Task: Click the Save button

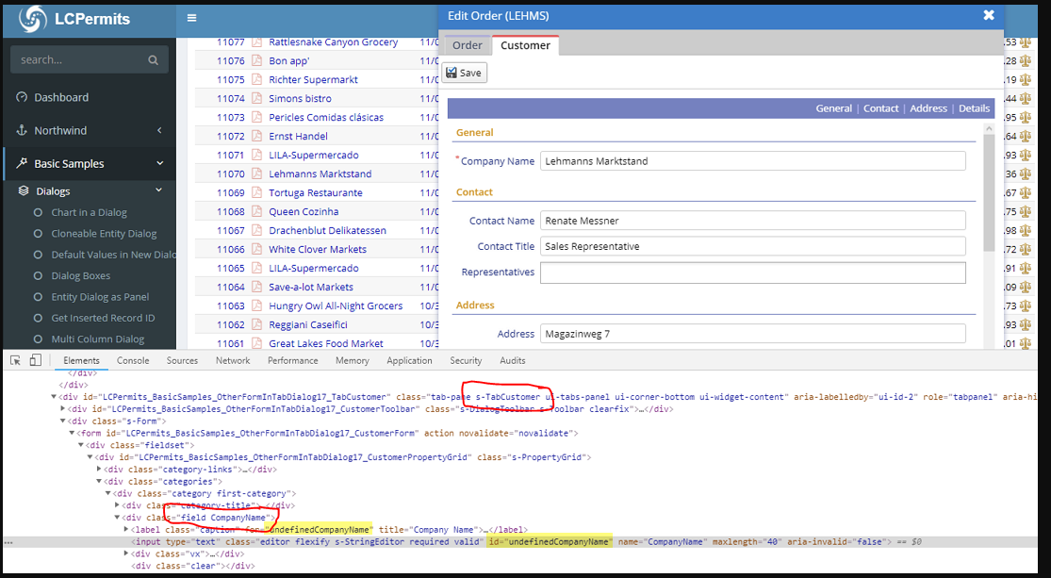Action: pos(465,73)
